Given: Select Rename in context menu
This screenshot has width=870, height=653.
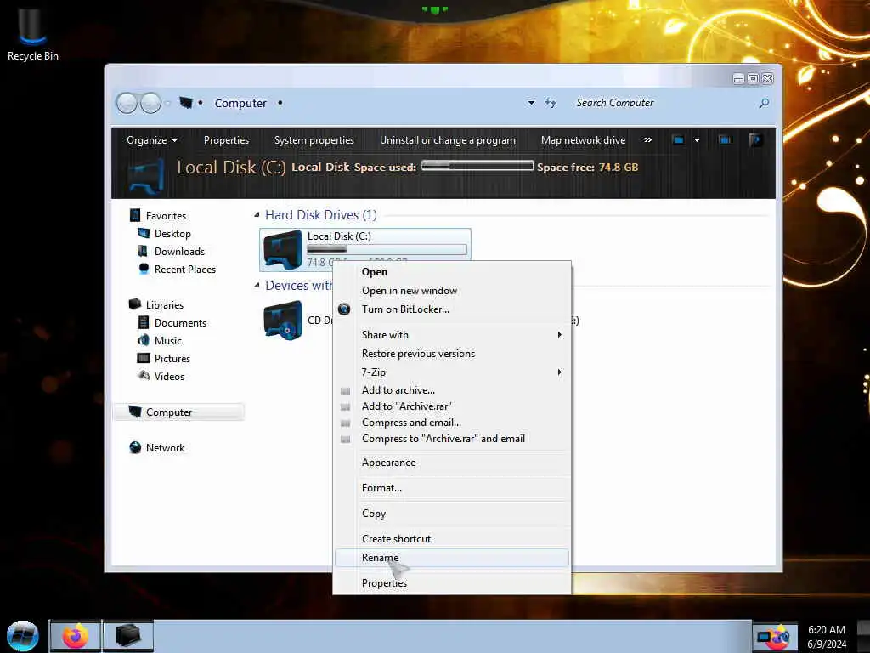Looking at the screenshot, I should tap(452, 558).
